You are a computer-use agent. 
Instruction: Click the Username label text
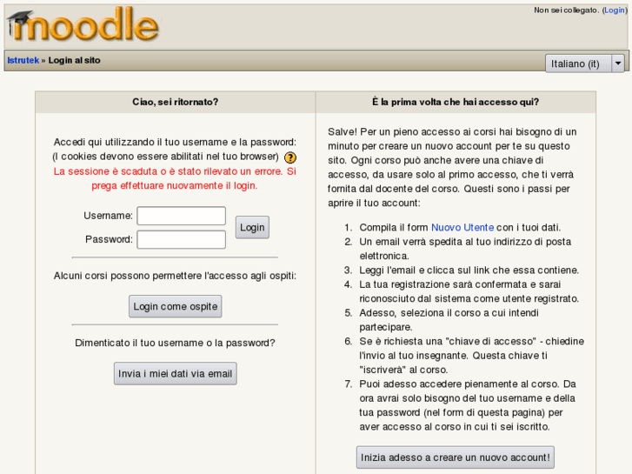coord(108,216)
